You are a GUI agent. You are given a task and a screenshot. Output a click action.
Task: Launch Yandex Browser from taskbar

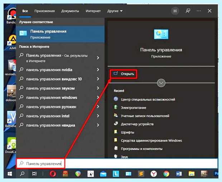[154, 174]
